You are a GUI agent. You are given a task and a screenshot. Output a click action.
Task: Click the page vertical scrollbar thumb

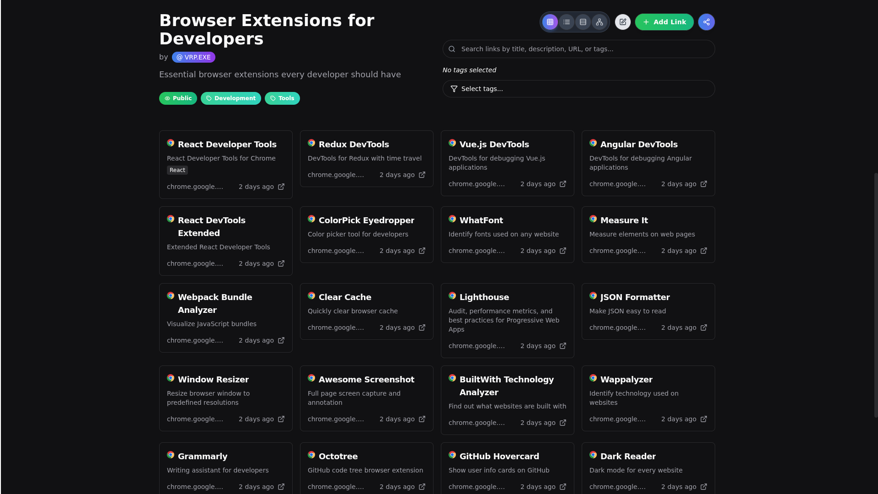click(x=876, y=295)
